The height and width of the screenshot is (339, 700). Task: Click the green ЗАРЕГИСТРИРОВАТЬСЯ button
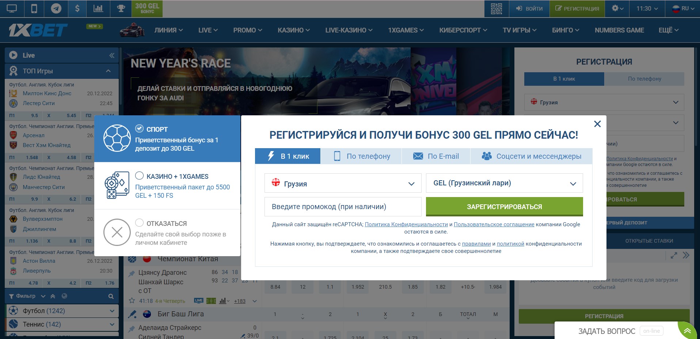click(504, 207)
